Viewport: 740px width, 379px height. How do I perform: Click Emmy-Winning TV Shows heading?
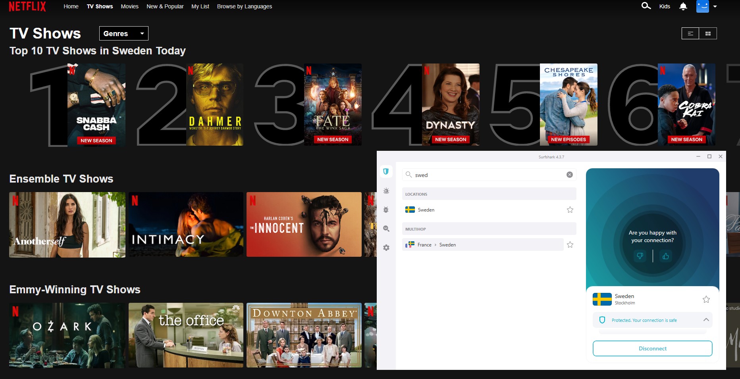coord(75,290)
